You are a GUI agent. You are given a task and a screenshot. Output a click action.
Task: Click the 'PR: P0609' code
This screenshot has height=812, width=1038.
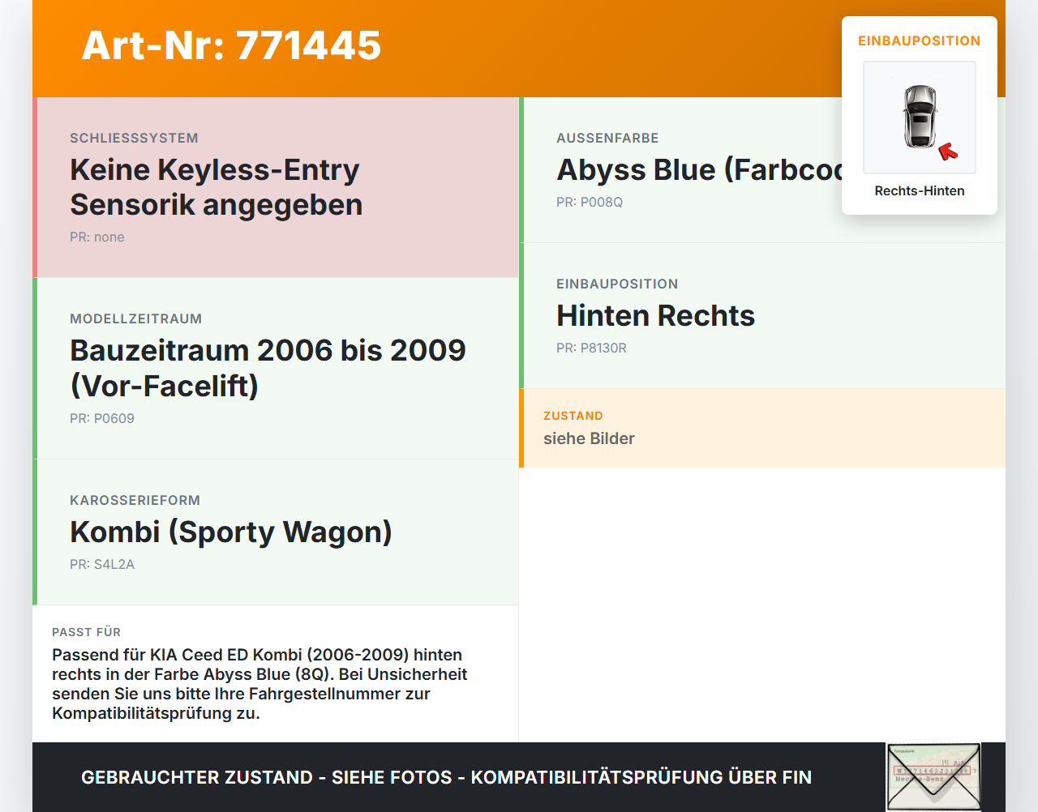click(102, 419)
